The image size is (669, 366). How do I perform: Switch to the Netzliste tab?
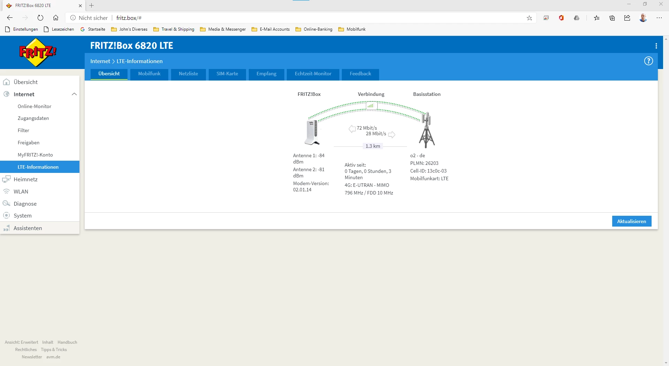pyautogui.click(x=189, y=74)
